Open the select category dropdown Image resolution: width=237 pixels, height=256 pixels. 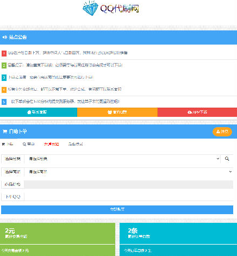[122, 159]
